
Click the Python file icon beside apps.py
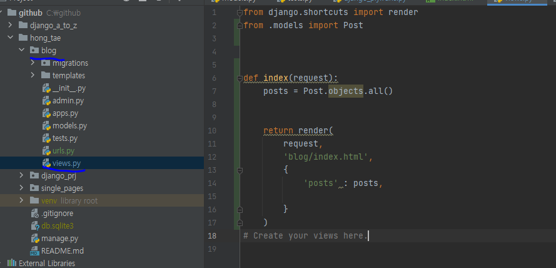point(46,113)
